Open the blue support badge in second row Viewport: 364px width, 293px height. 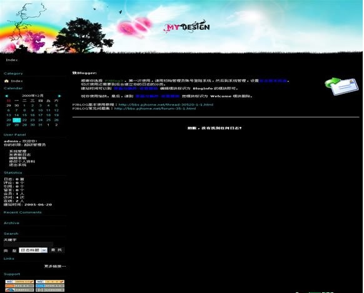[50, 286]
